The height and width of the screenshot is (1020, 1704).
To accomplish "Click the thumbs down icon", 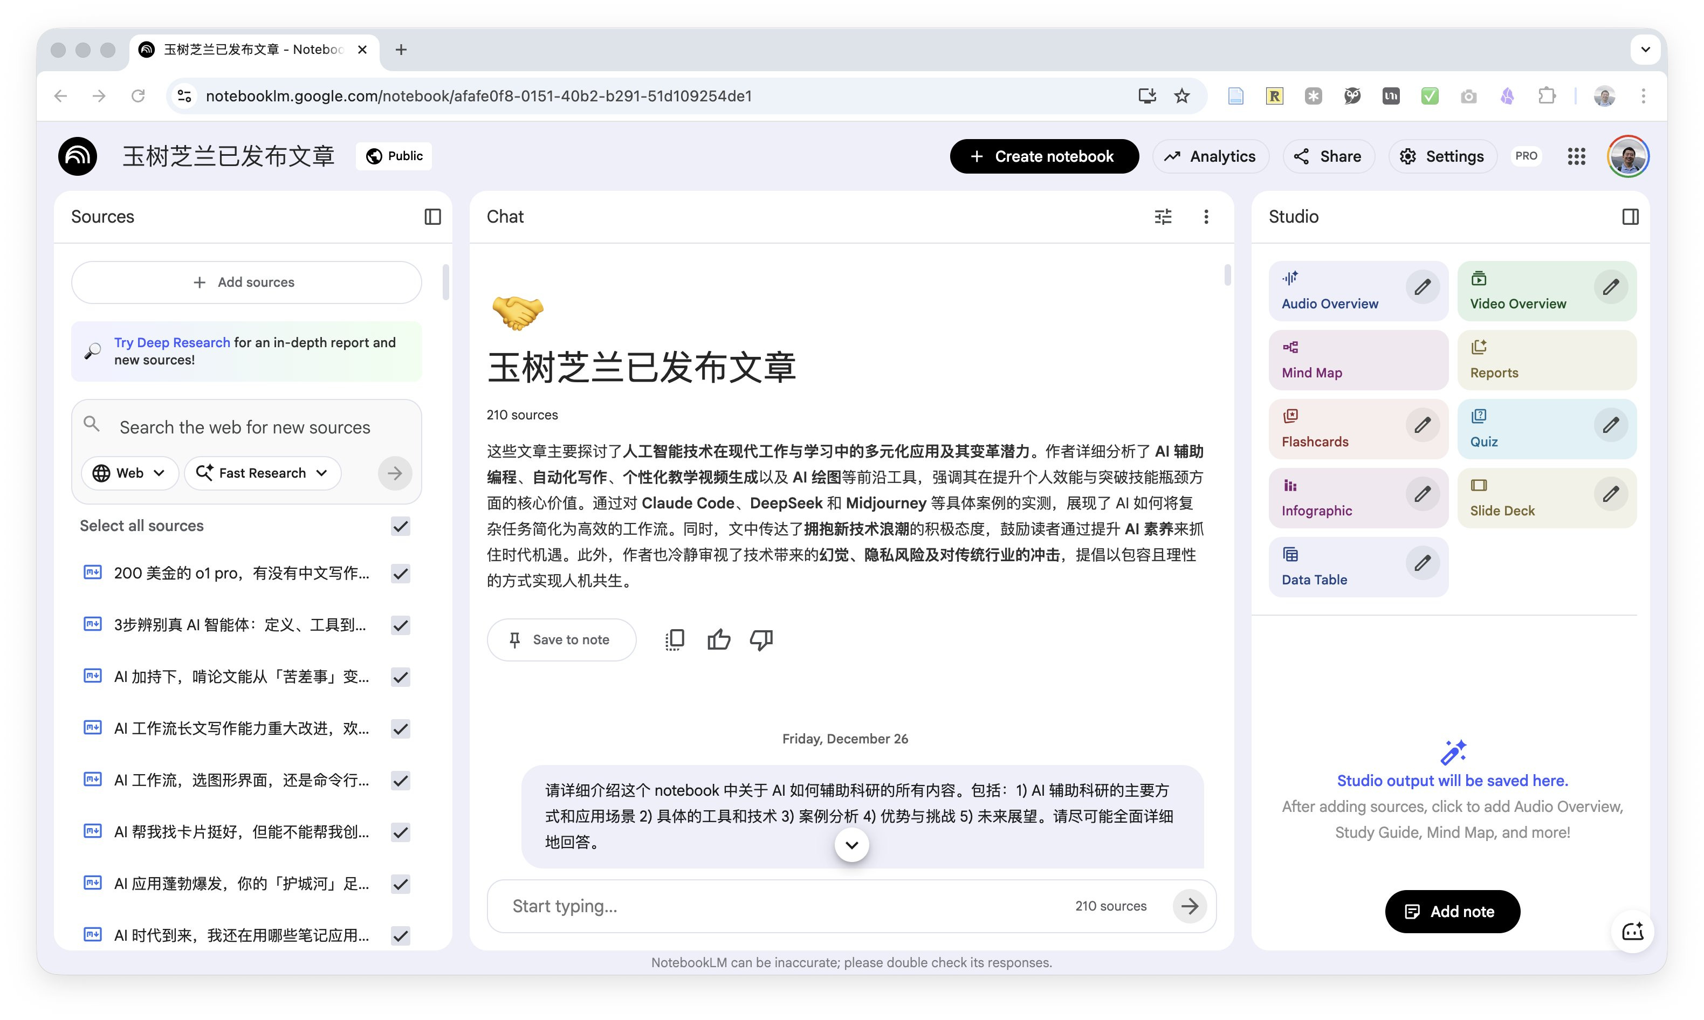I will (761, 639).
